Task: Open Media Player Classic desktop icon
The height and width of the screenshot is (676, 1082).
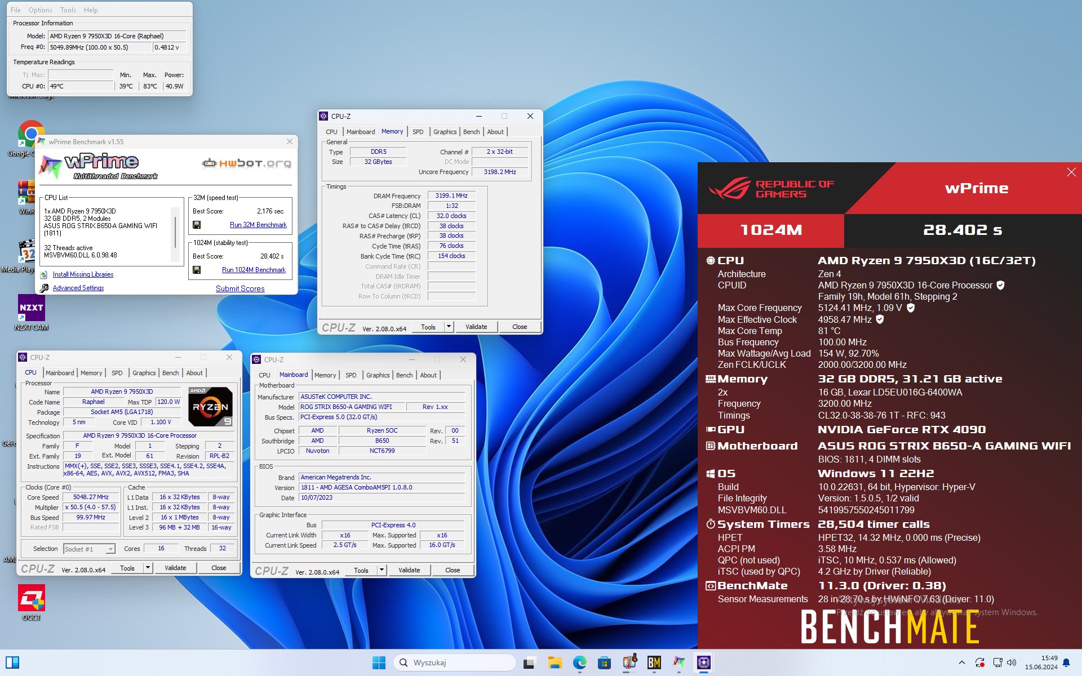Action: tap(26, 251)
